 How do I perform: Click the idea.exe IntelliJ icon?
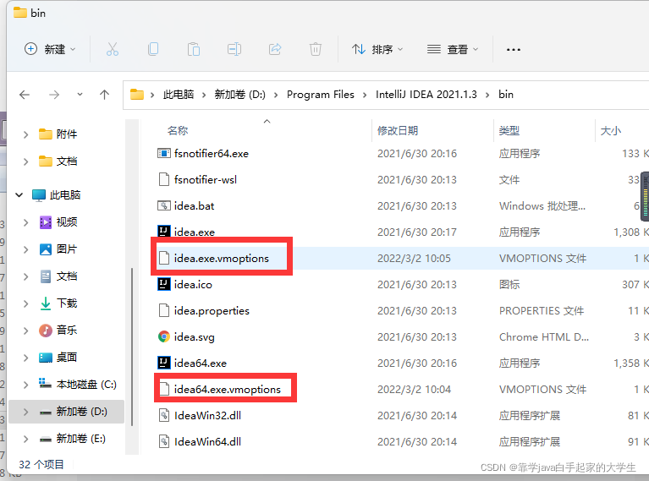(164, 232)
